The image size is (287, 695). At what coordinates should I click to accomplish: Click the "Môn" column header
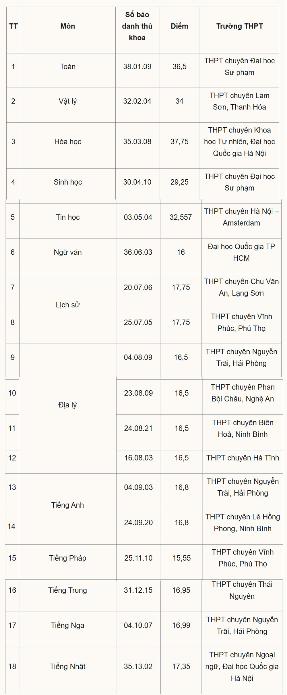(68, 26)
